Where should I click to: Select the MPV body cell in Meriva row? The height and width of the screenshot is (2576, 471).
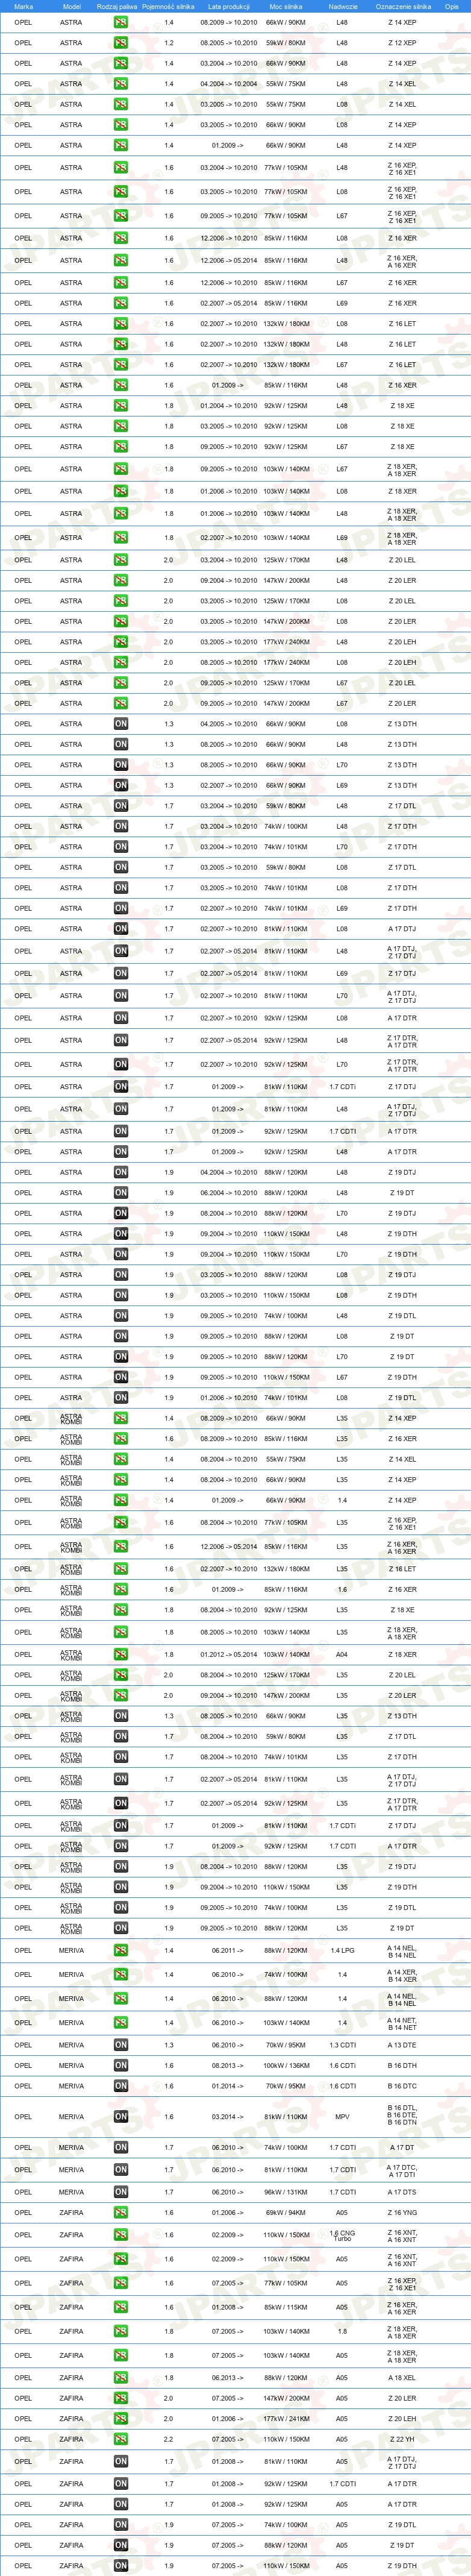point(342,2116)
